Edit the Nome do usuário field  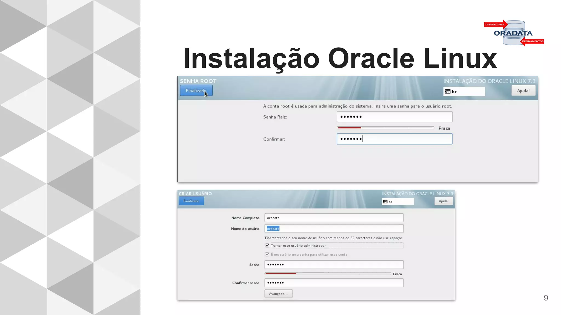(334, 229)
